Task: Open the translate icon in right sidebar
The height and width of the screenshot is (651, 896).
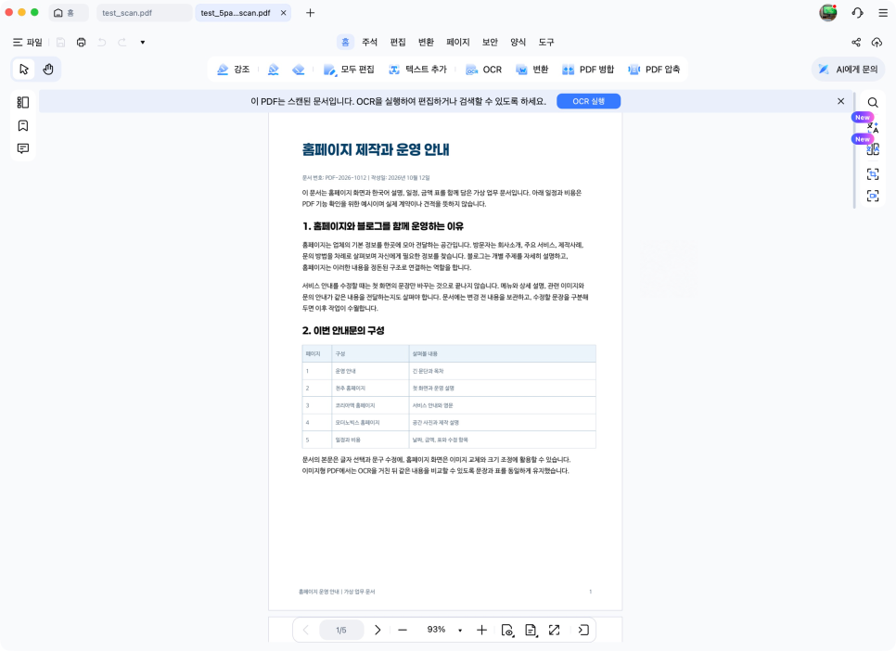Action: [873, 127]
